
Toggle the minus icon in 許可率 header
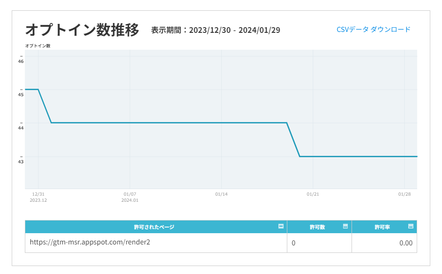[411, 226]
